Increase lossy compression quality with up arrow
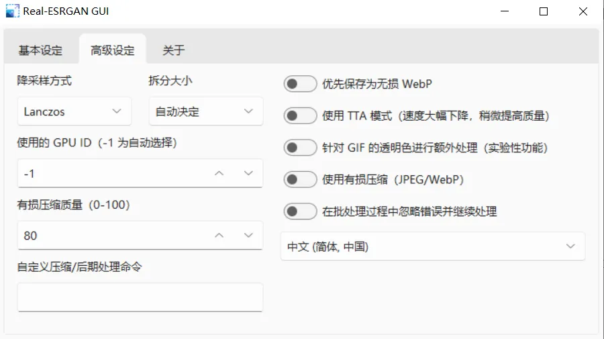The height and width of the screenshot is (339, 604). click(219, 236)
